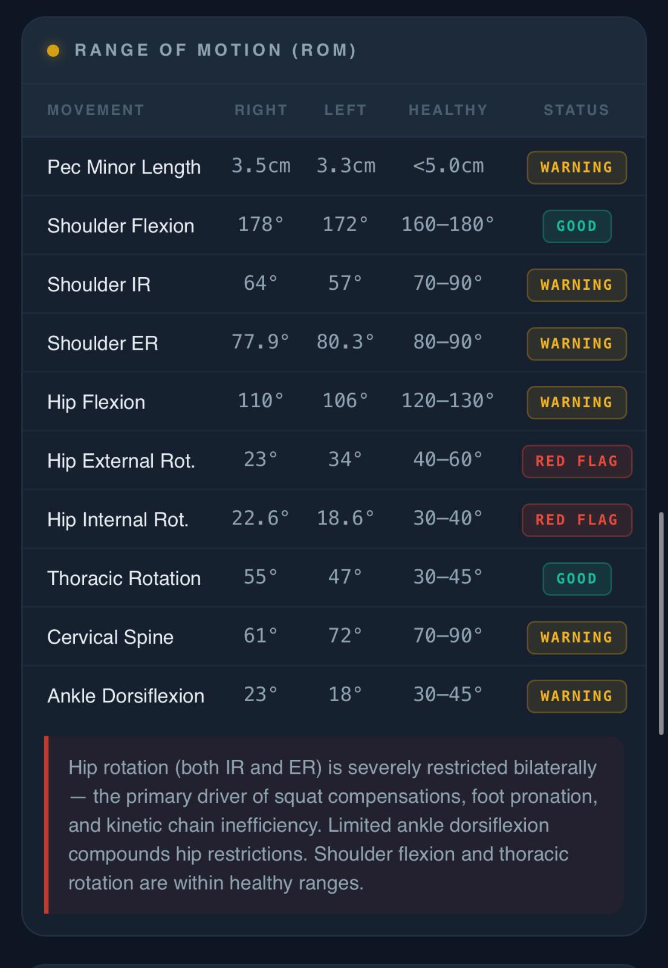Select the Ankle Dorsiflexion WARNING badge
Viewport: 668px width, 968px height.
[577, 696]
